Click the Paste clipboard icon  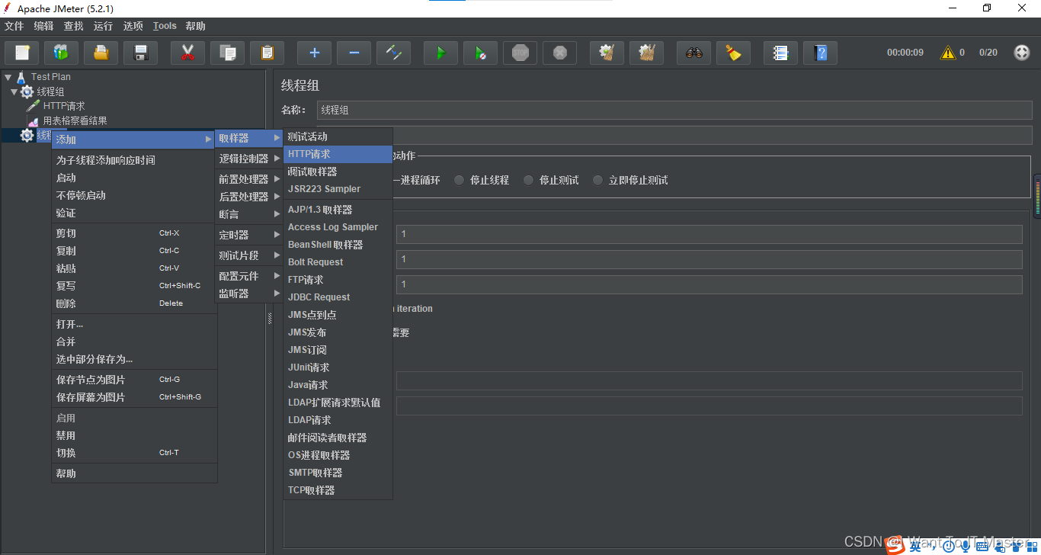pos(267,53)
